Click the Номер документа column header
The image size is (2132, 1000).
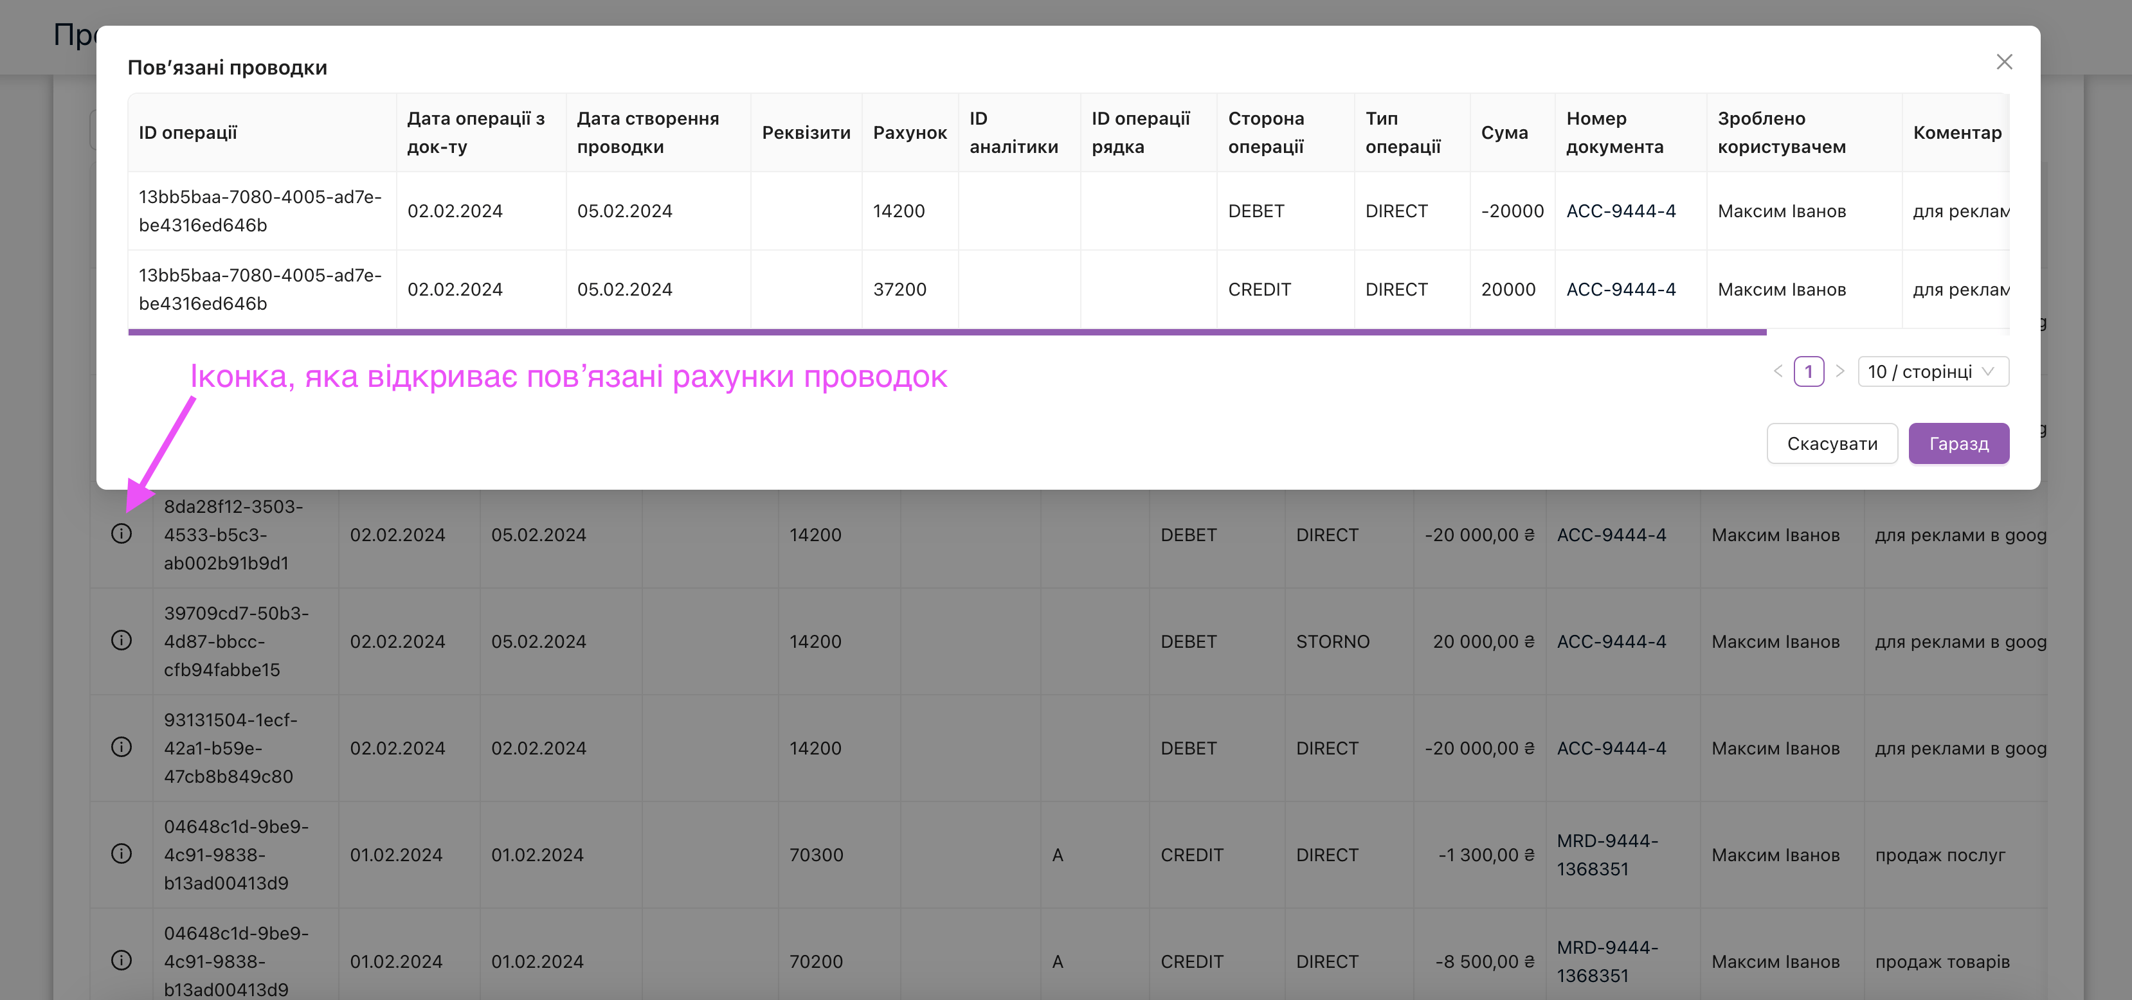1614,132
